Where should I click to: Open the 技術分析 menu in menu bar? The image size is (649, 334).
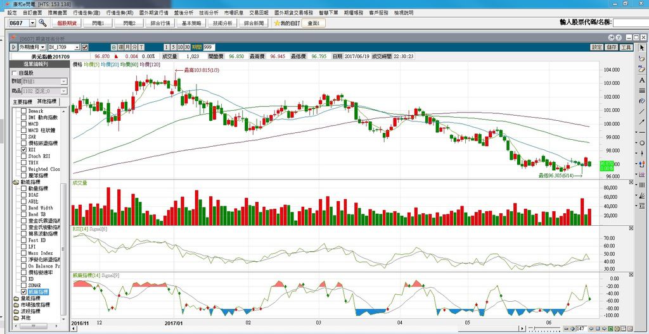click(x=209, y=13)
